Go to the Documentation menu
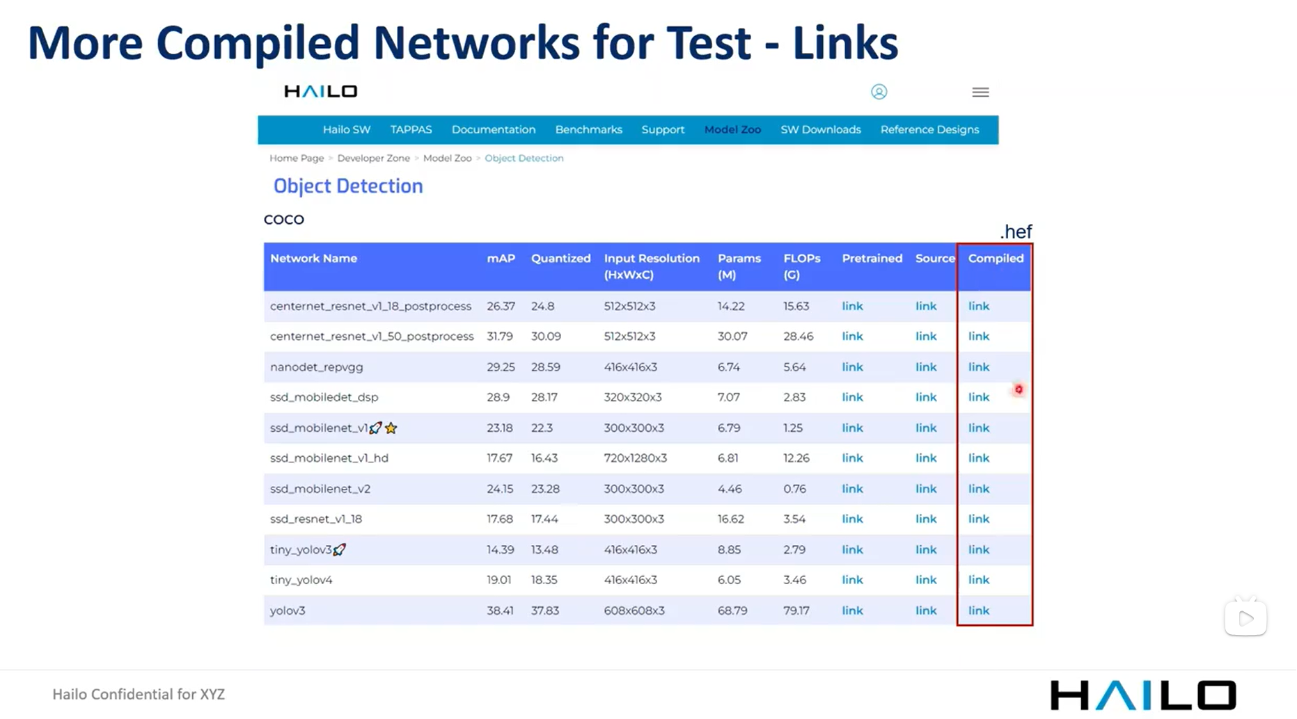The image size is (1297, 719). click(x=494, y=129)
